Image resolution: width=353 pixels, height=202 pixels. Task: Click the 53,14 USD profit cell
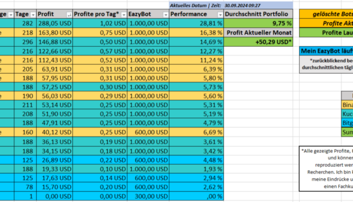point(54,105)
